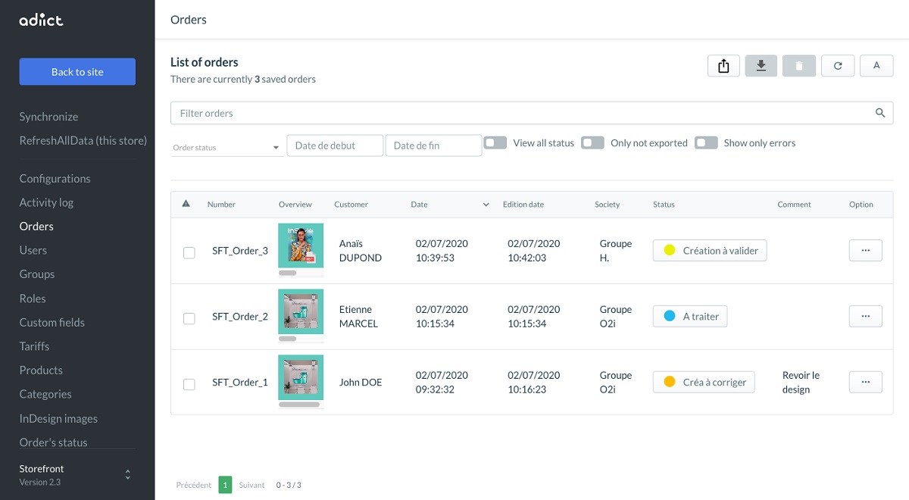Toggle Only not exported switch

pos(592,142)
